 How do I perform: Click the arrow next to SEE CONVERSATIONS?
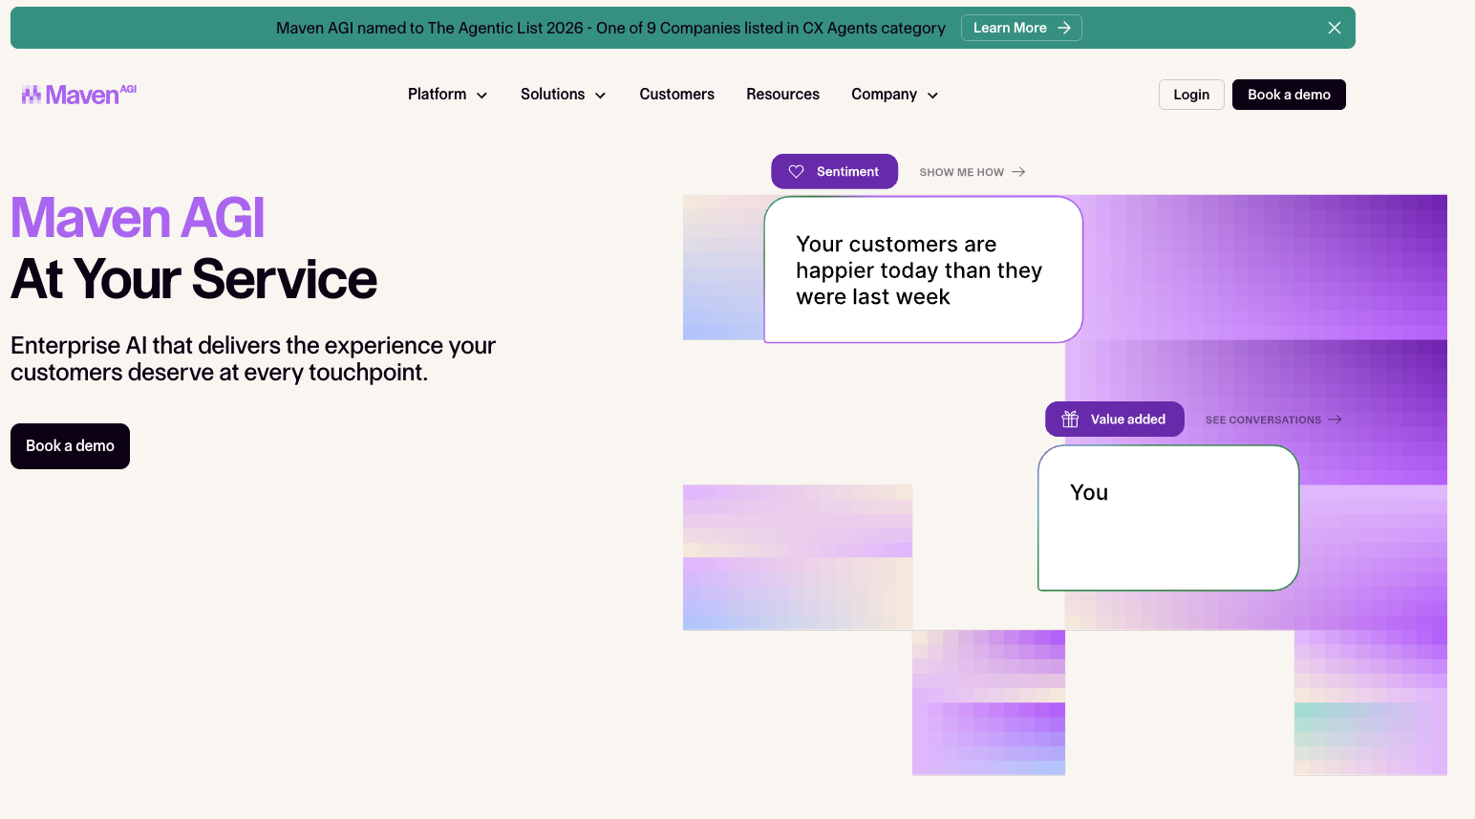1335,420
